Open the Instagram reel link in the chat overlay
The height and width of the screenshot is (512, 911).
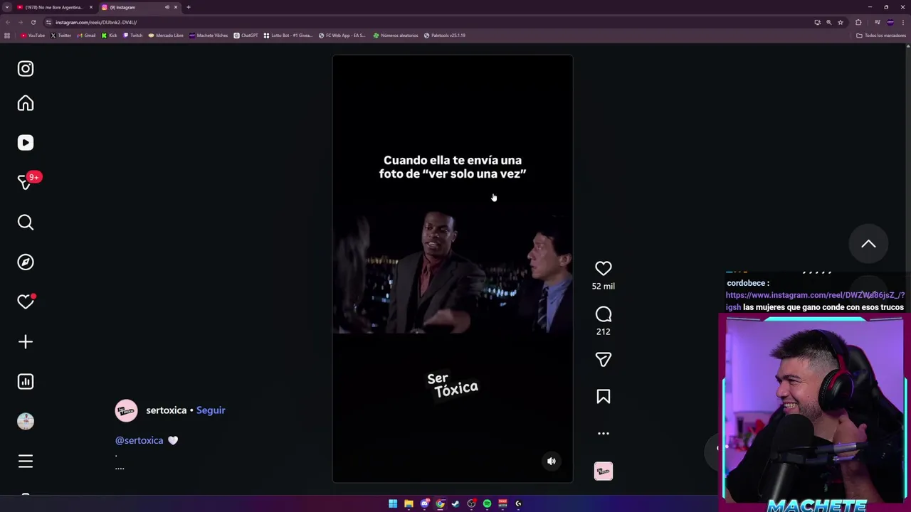tap(815, 301)
